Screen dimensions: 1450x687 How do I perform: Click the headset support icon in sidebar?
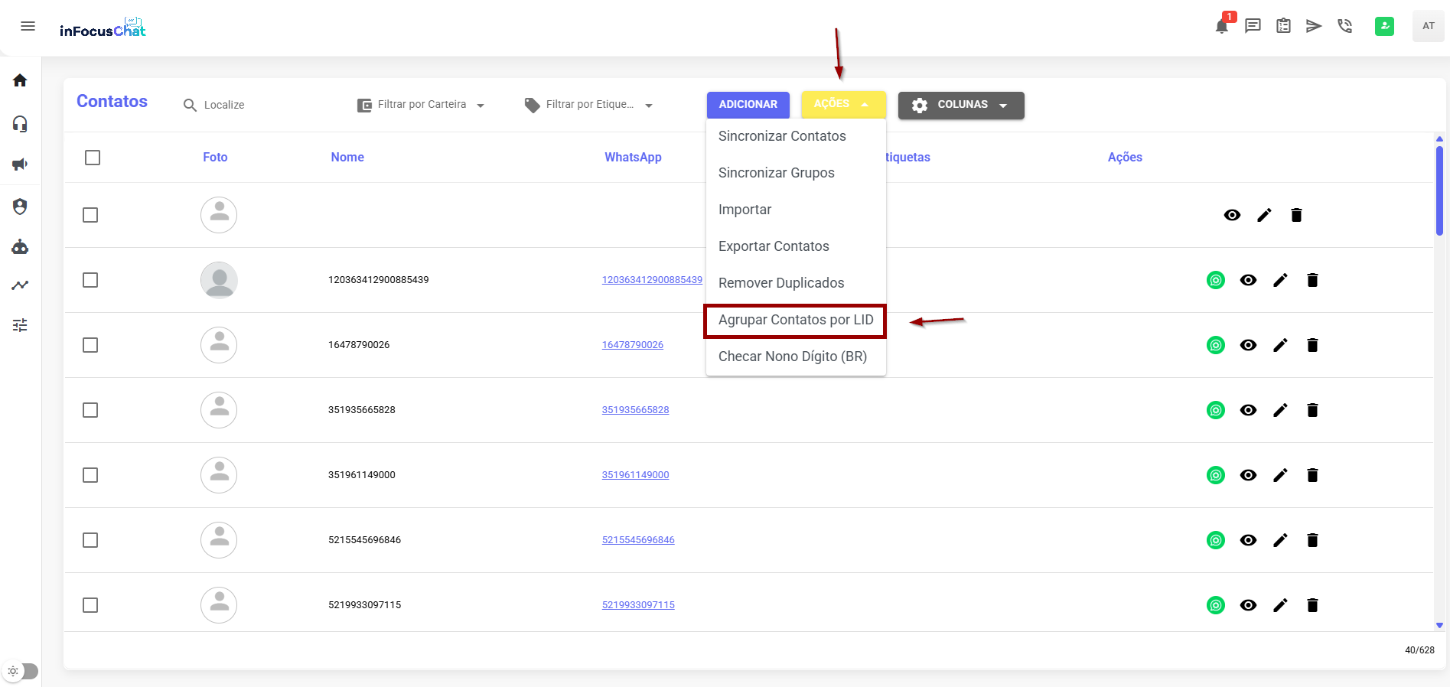click(x=21, y=124)
